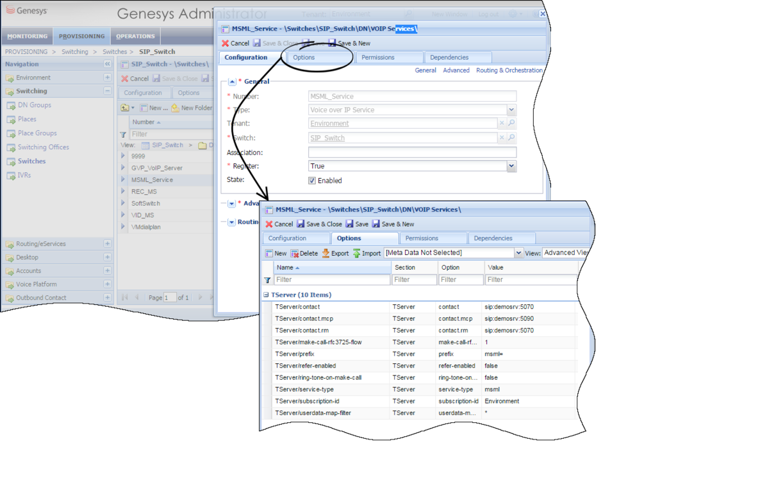Expand the Advanced section
This screenshot has height=483, width=769.
pos(232,204)
